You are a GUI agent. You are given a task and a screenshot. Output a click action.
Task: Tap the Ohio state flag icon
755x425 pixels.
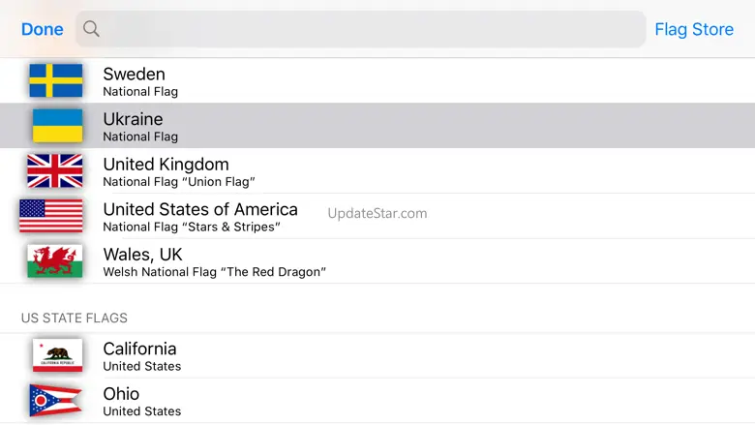pos(55,400)
